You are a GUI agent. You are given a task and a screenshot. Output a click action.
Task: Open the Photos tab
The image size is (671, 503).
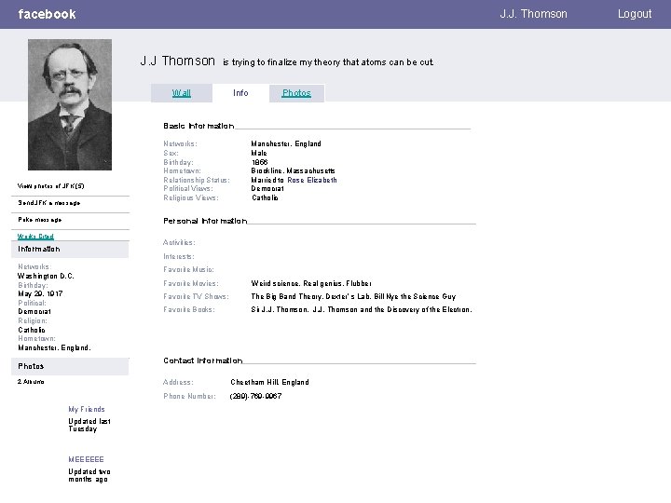point(296,93)
